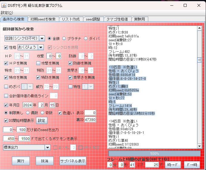Click the day field showing 15
This screenshot has width=206, height=170.
[x=52, y=105]
